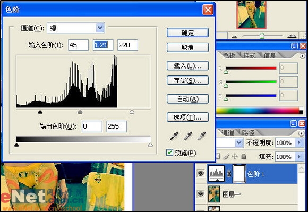The width and height of the screenshot is (308, 212).
Task: Click the black output level slider handle
Action: pyautogui.click(x=16, y=145)
